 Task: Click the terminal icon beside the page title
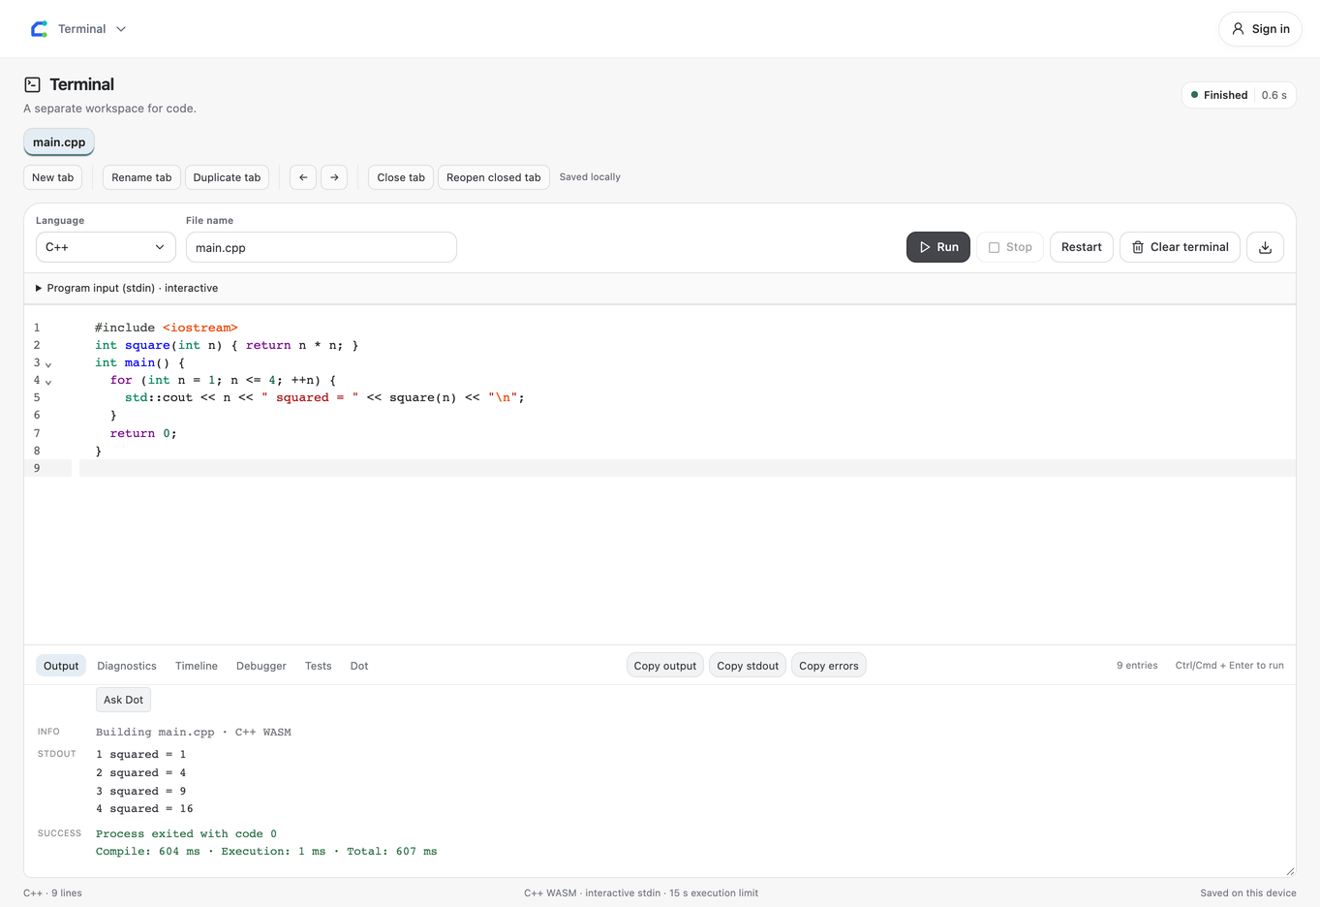click(x=32, y=85)
